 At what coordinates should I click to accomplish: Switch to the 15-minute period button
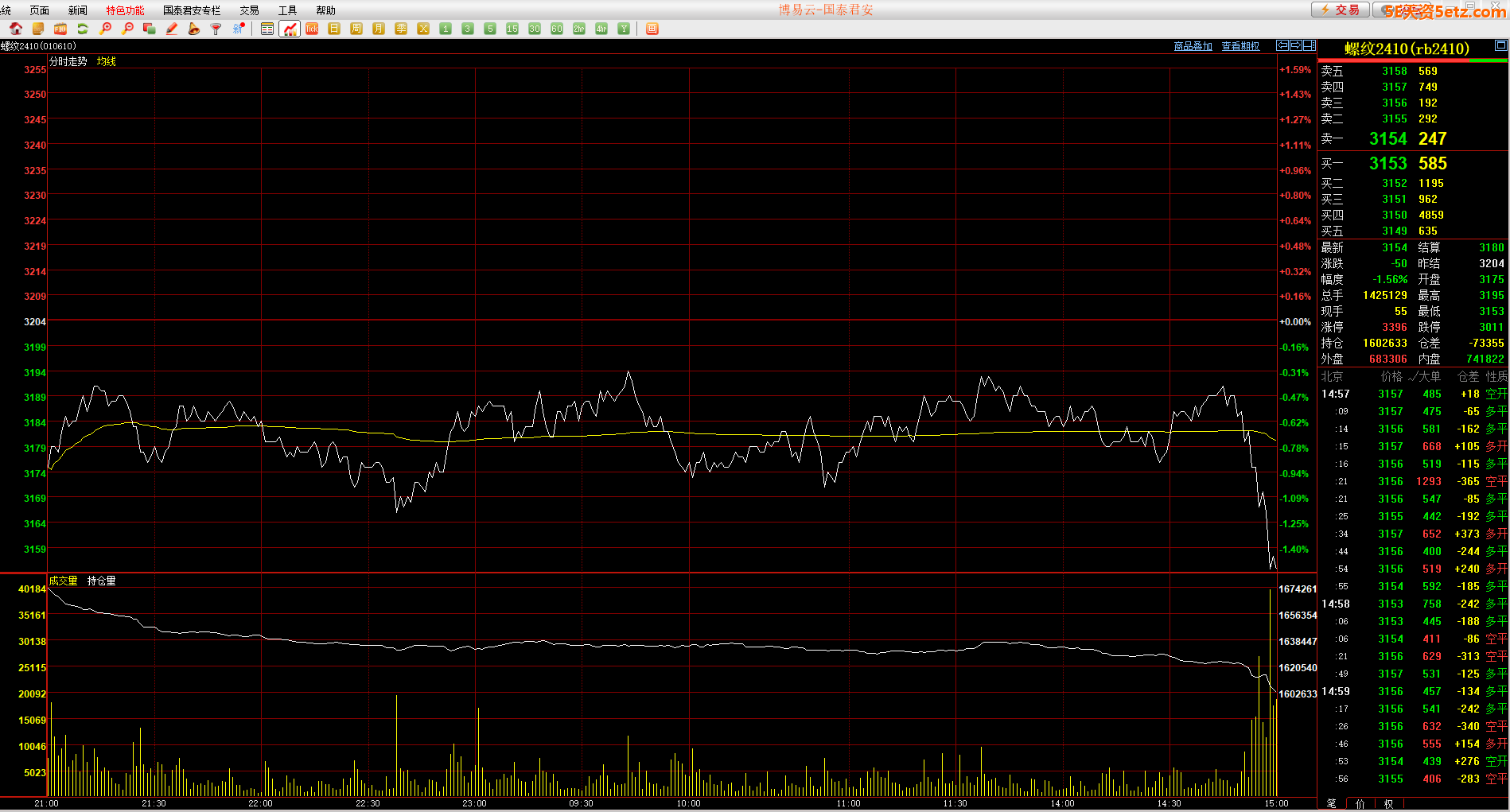pos(512,29)
